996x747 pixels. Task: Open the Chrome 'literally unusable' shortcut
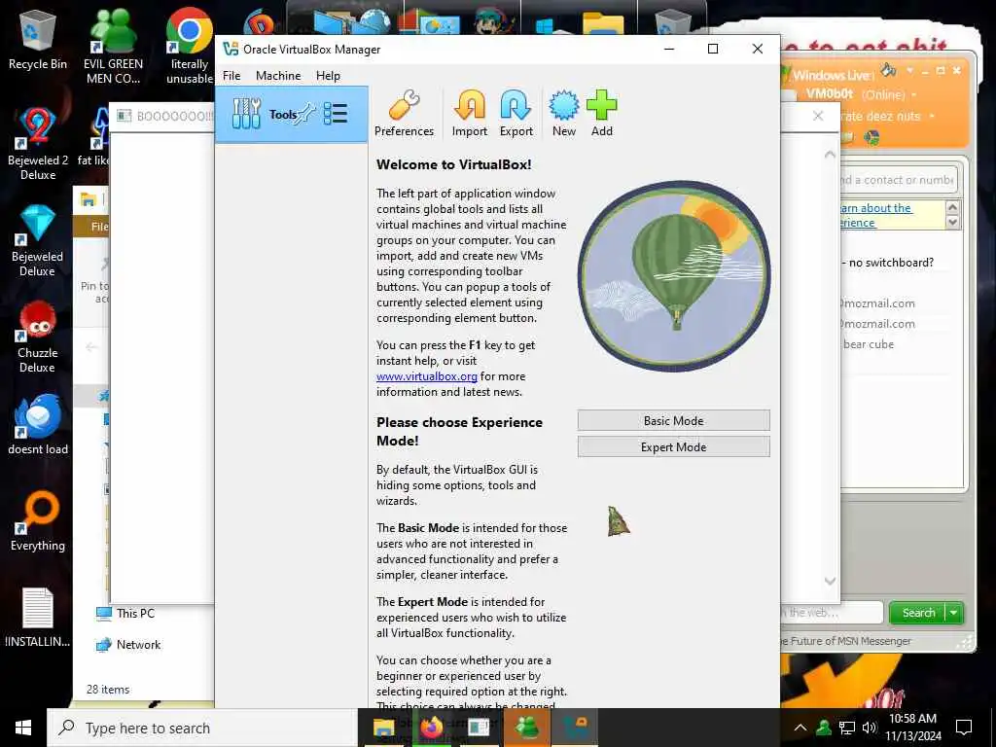click(x=190, y=48)
